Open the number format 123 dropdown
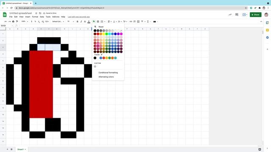Viewport: 271px width, 152px height. (x=47, y=22)
